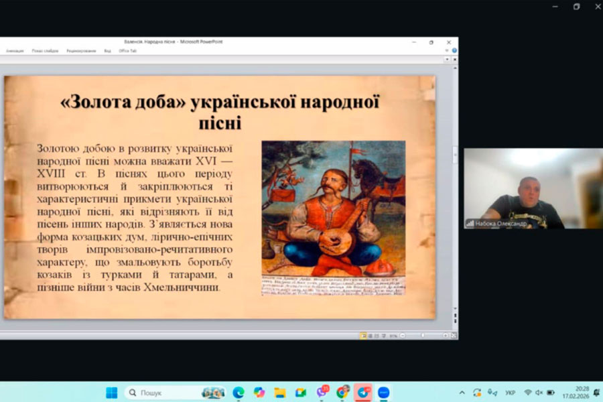Open the Microsoft Edge browser from taskbar

239,393
